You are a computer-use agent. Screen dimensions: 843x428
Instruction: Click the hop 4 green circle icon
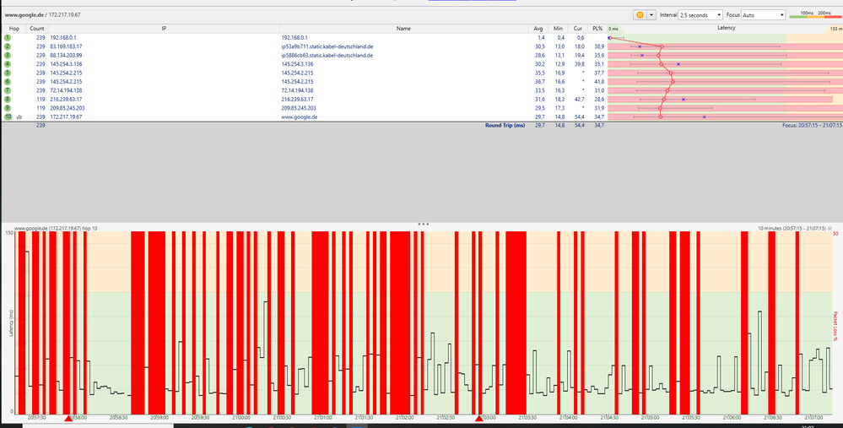coord(8,64)
